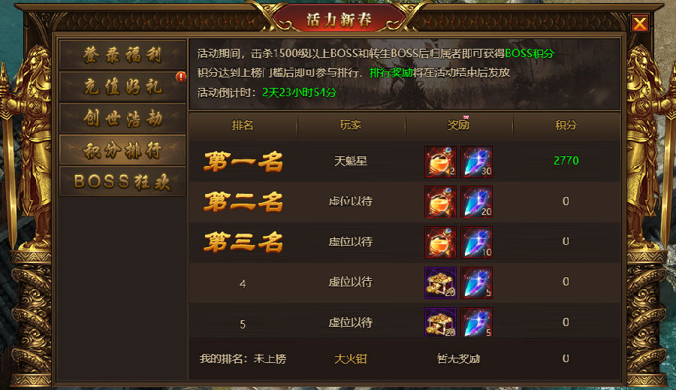676x390 pixels.
Task: Click the red alert badge on 充值好礼
Action: point(181,77)
